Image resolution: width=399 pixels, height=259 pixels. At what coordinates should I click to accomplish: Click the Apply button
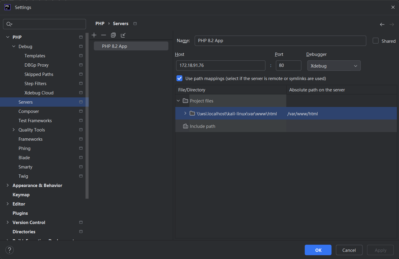pyautogui.click(x=380, y=250)
